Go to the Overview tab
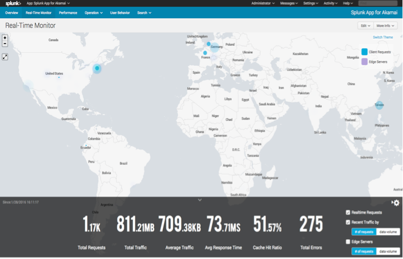403x259 pixels. (12, 13)
